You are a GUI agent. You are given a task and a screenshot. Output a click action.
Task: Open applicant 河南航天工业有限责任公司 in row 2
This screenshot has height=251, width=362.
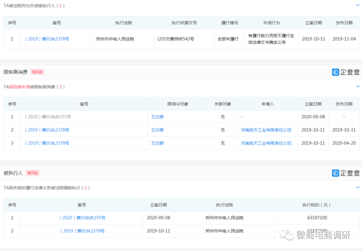[x=268, y=130]
